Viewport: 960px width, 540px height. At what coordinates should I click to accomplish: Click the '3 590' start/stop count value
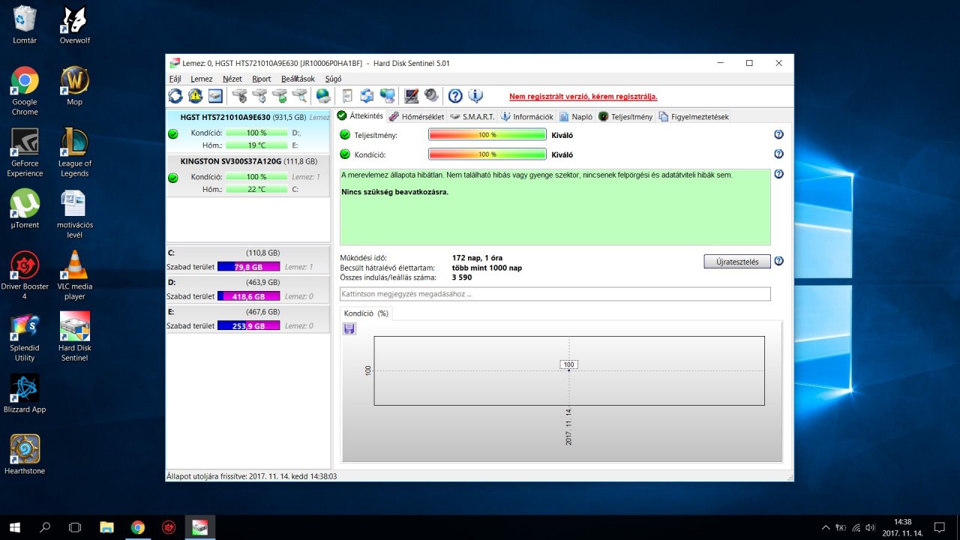(x=462, y=277)
